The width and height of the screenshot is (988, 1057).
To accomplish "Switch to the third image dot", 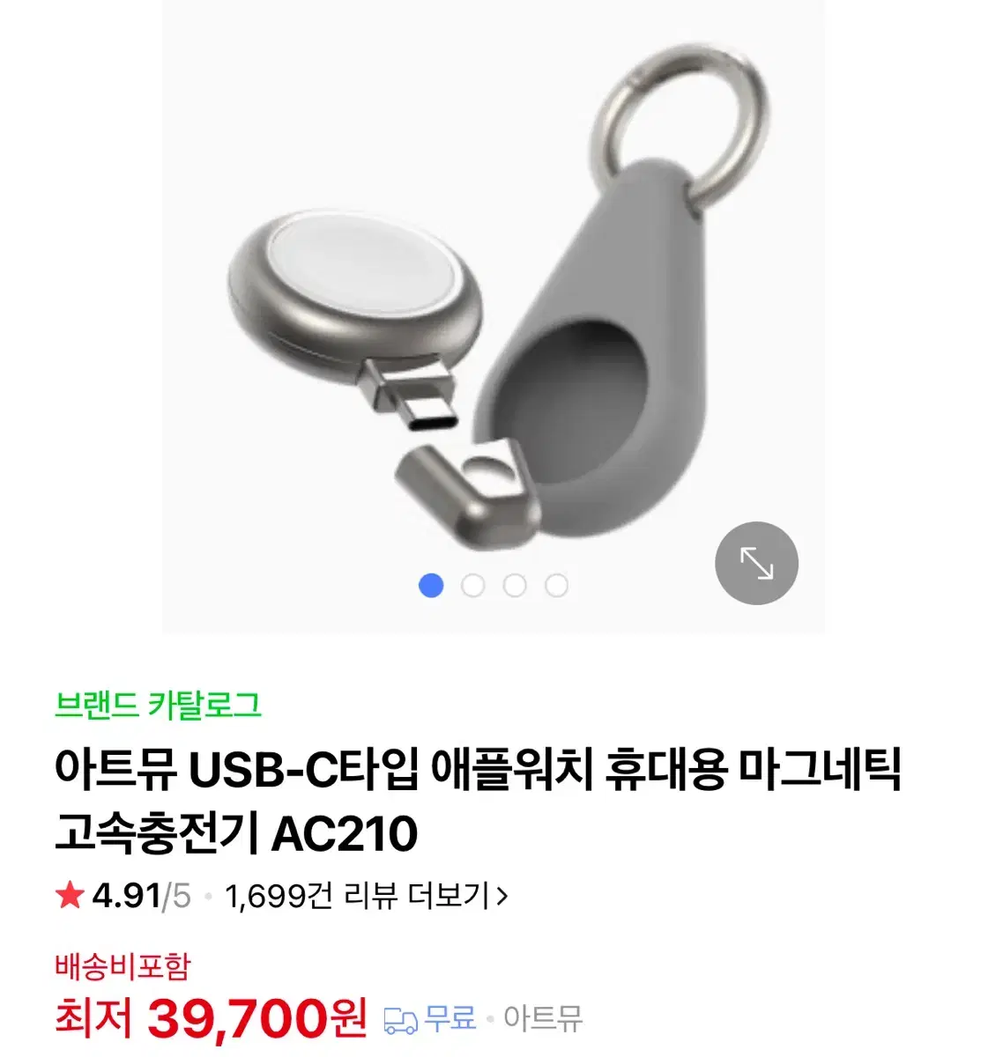I will click(515, 585).
